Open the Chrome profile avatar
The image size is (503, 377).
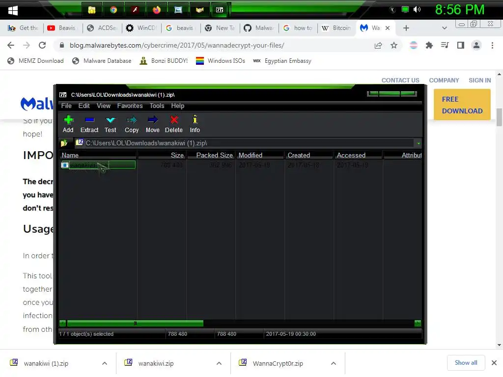pyautogui.click(x=476, y=46)
